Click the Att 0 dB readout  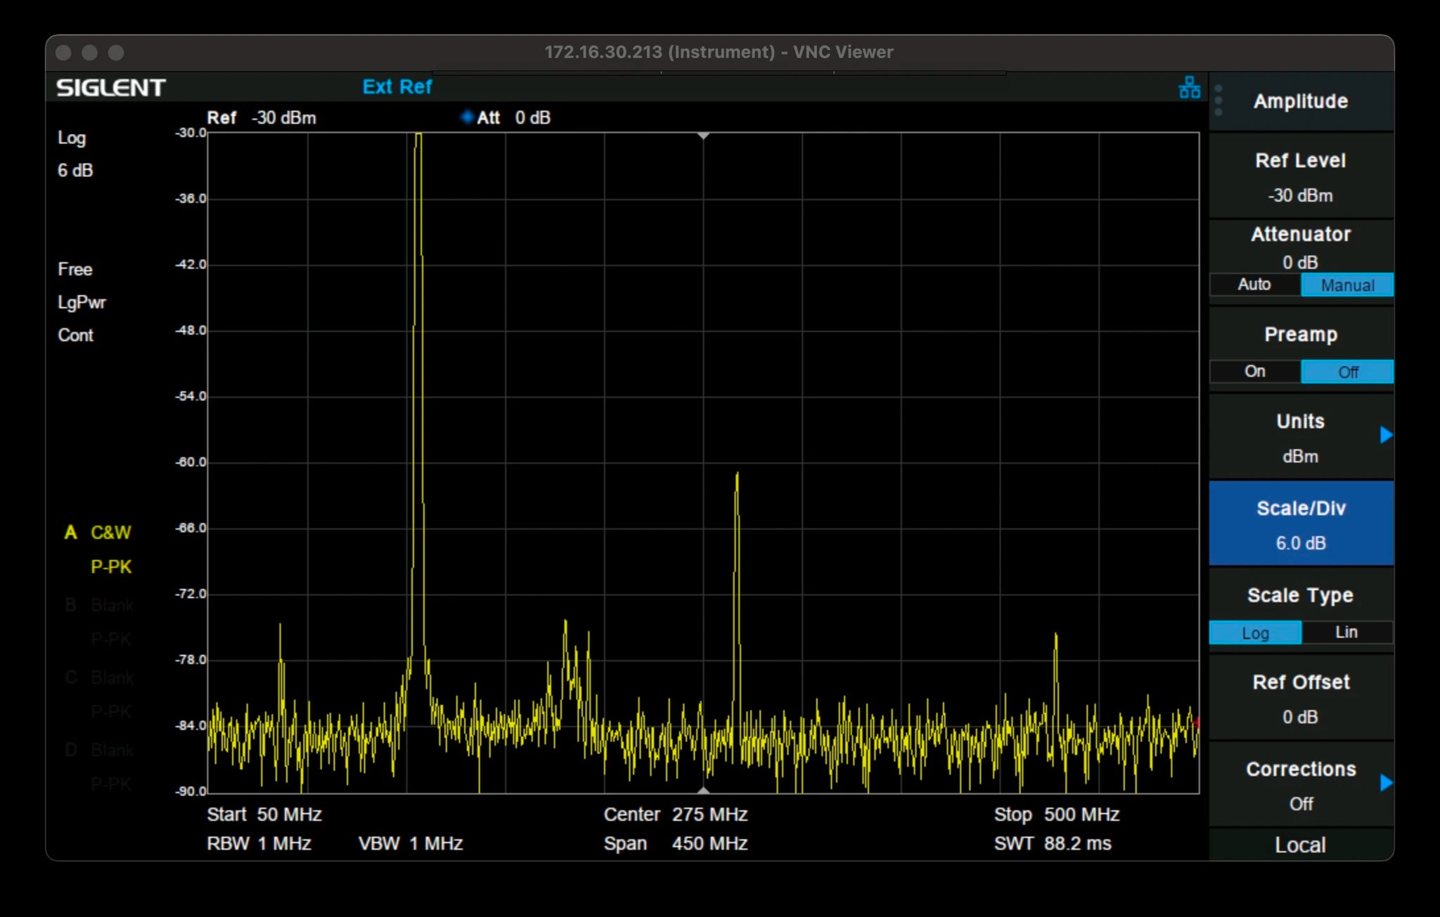[513, 117]
